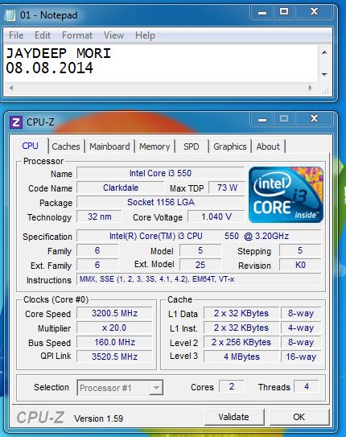The height and width of the screenshot is (437, 346).
Task: Switch to the SPD tab
Action: click(192, 146)
